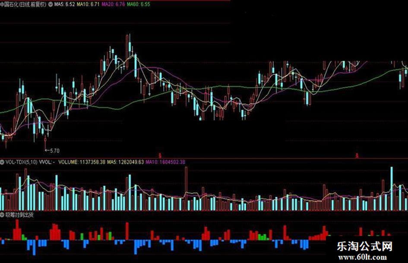Select the MA10: 6.71 moving average label
408x263 pixels.
click(x=88, y=4)
